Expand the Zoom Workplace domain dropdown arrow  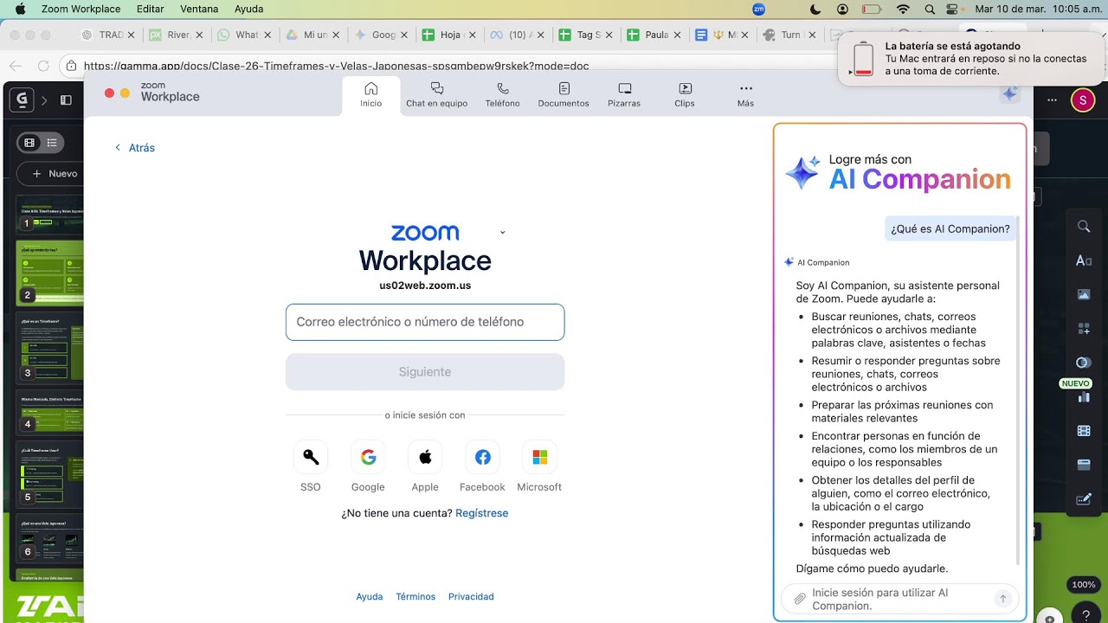502,233
